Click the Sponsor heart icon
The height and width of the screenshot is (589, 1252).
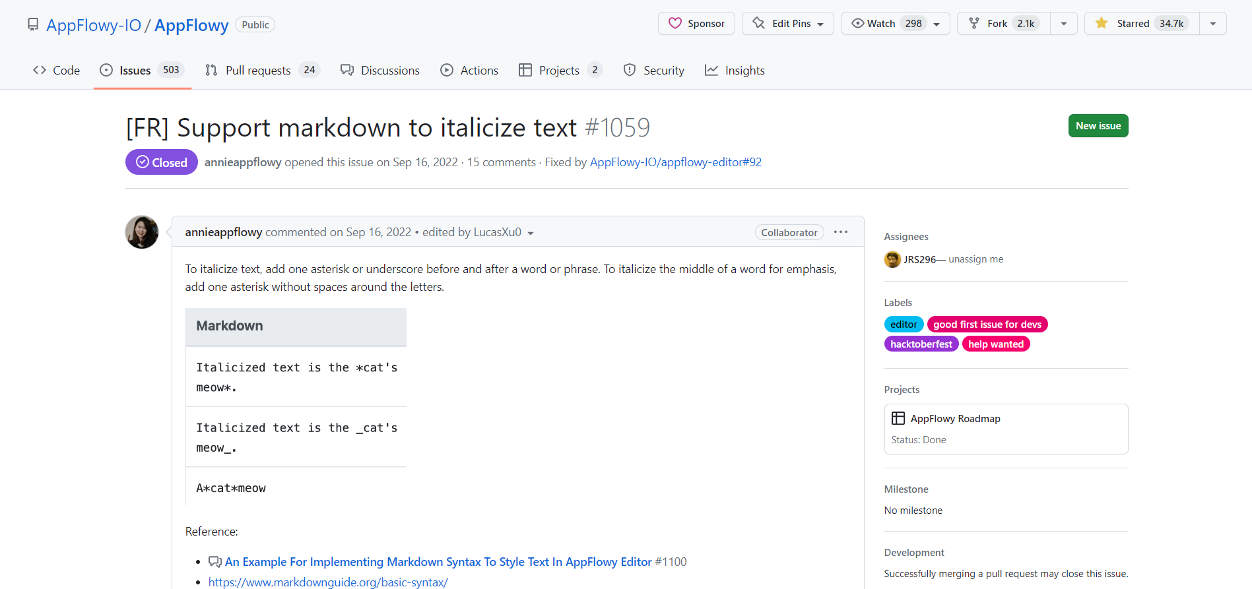[x=675, y=24]
